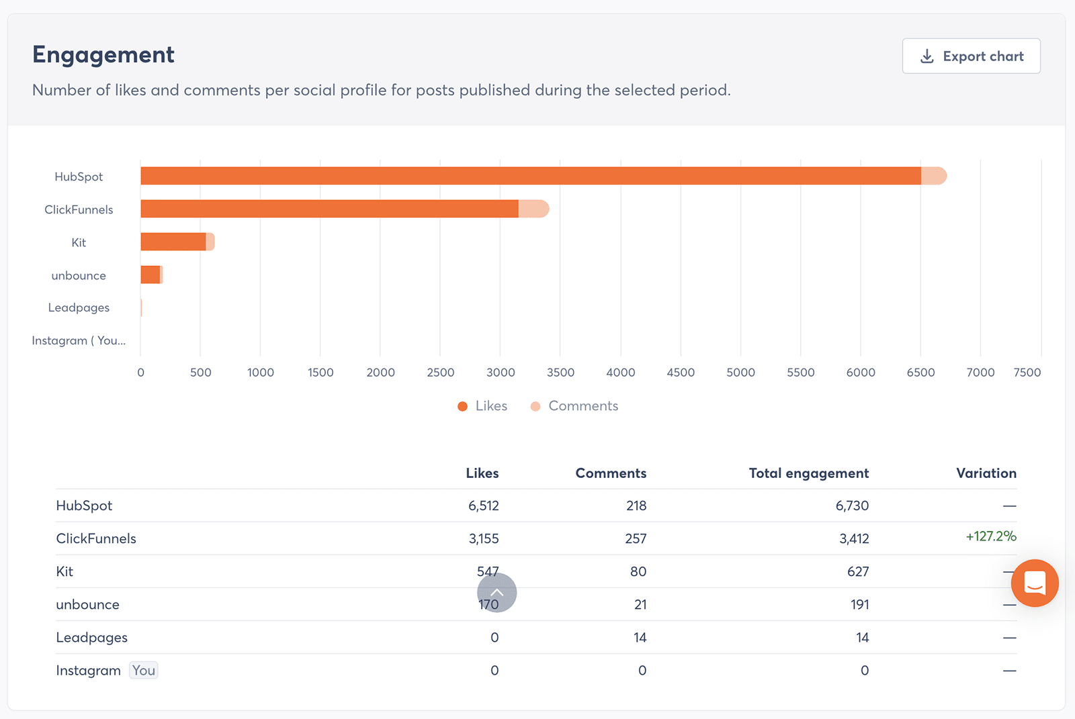Click the Comments column header
Viewport: 1075px width, 719px height.
point(611,473)
